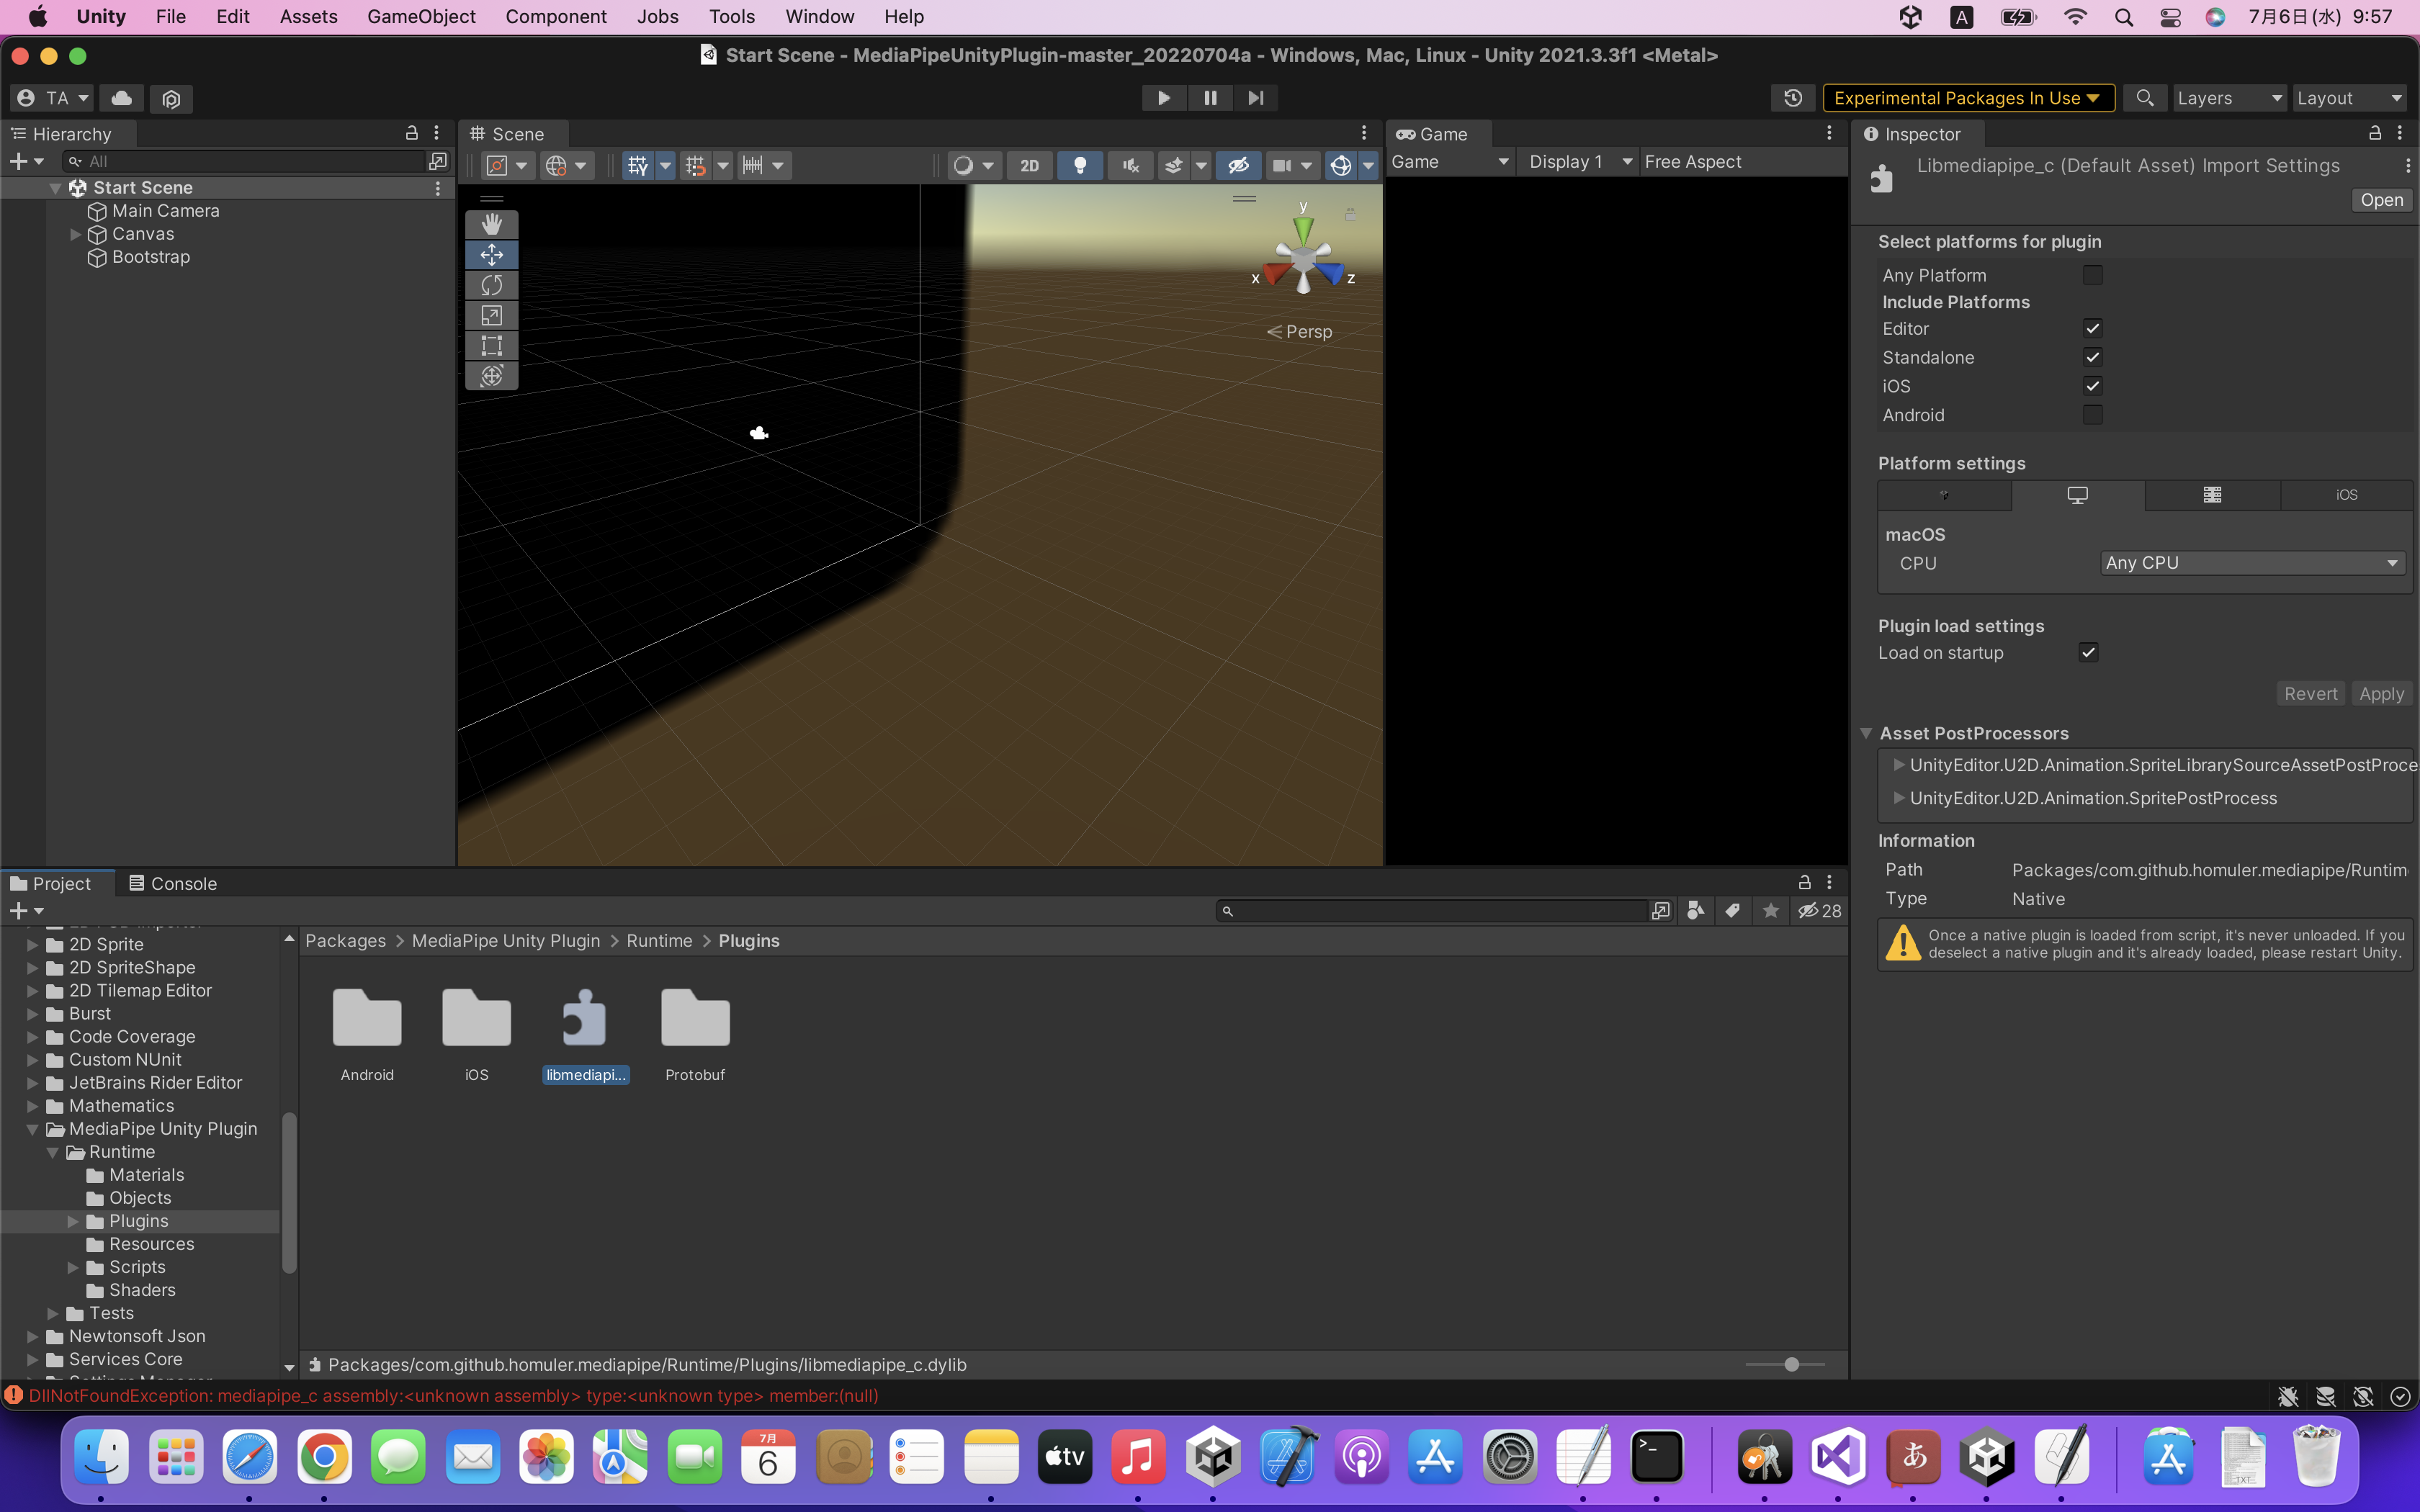The width and height of the screenshot is (2420, 1512).
Task: Click the Open button in Inspector
Action: (x=2381, y=200)
